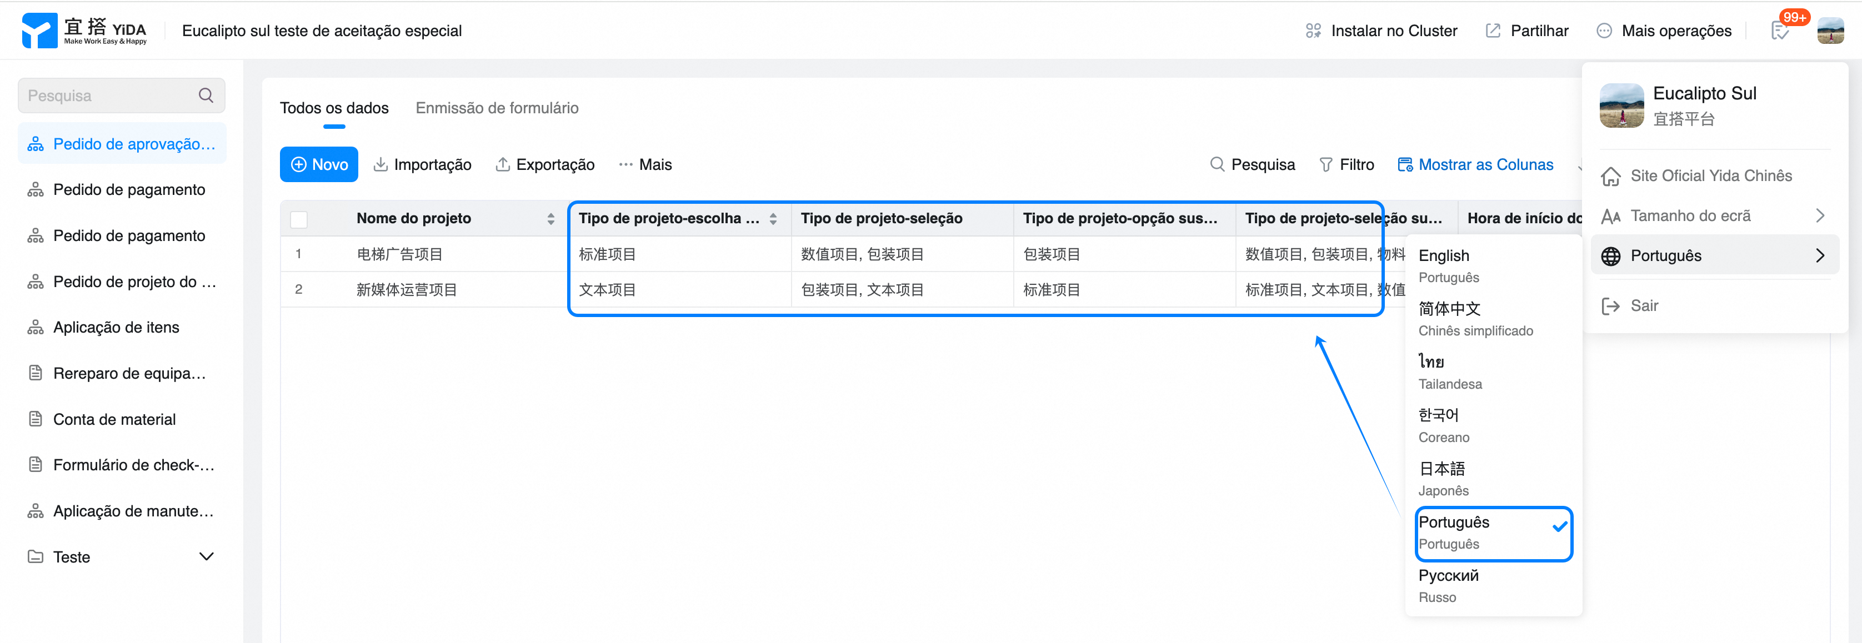Sort by Nome do projeto column
This screenshot has width=1862, height=643.
[x=551, y=219]
